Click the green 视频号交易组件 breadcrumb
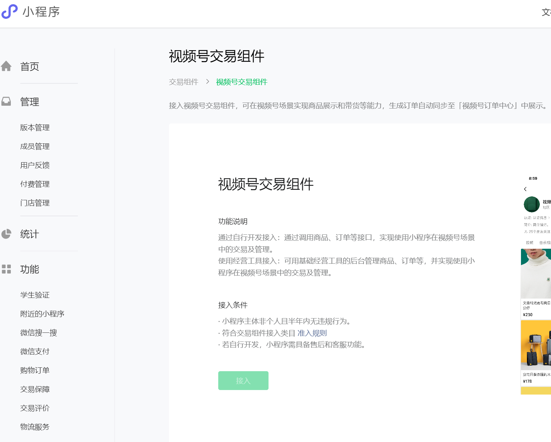 pyautogui.click(x=242, y=82)
